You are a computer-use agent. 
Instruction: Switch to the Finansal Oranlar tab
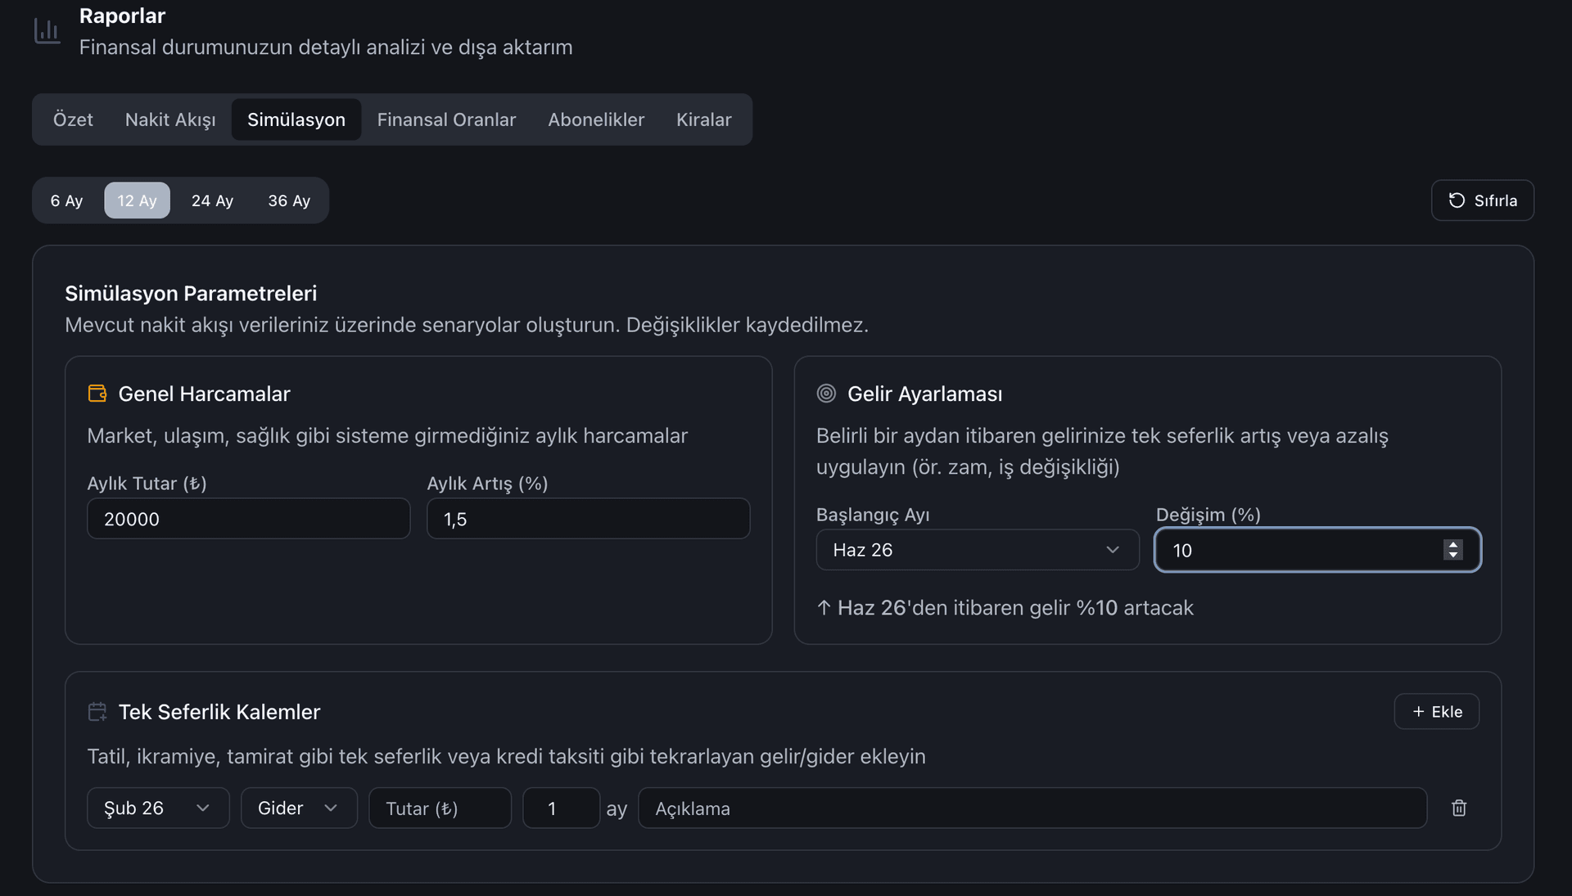446,119
